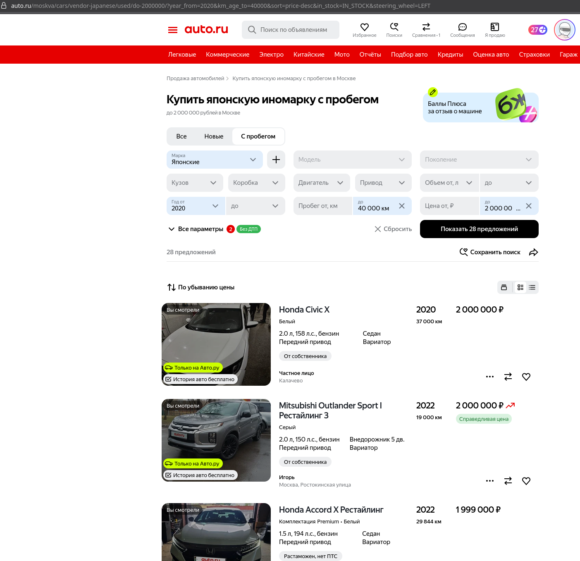Select the Все tab
580x561 pixels.
pyautogui.click(x=181, y=136)
